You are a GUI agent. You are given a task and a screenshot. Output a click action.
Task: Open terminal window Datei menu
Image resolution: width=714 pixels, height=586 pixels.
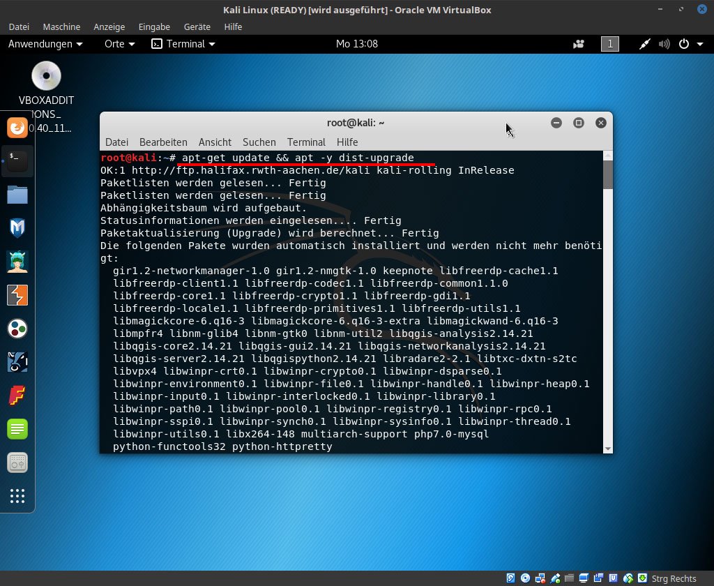coord(116,142)
